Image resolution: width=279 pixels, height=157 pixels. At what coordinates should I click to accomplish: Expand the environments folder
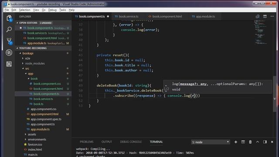tap(25, 140)
